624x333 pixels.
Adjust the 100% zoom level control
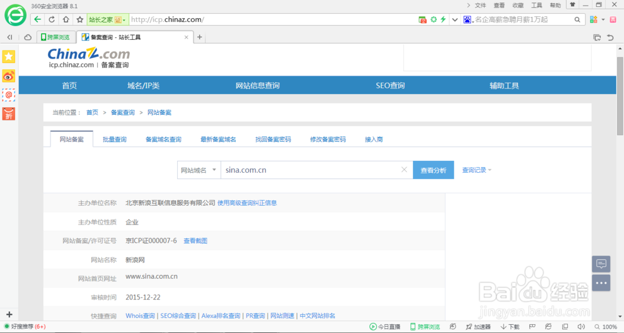[606, 327]
